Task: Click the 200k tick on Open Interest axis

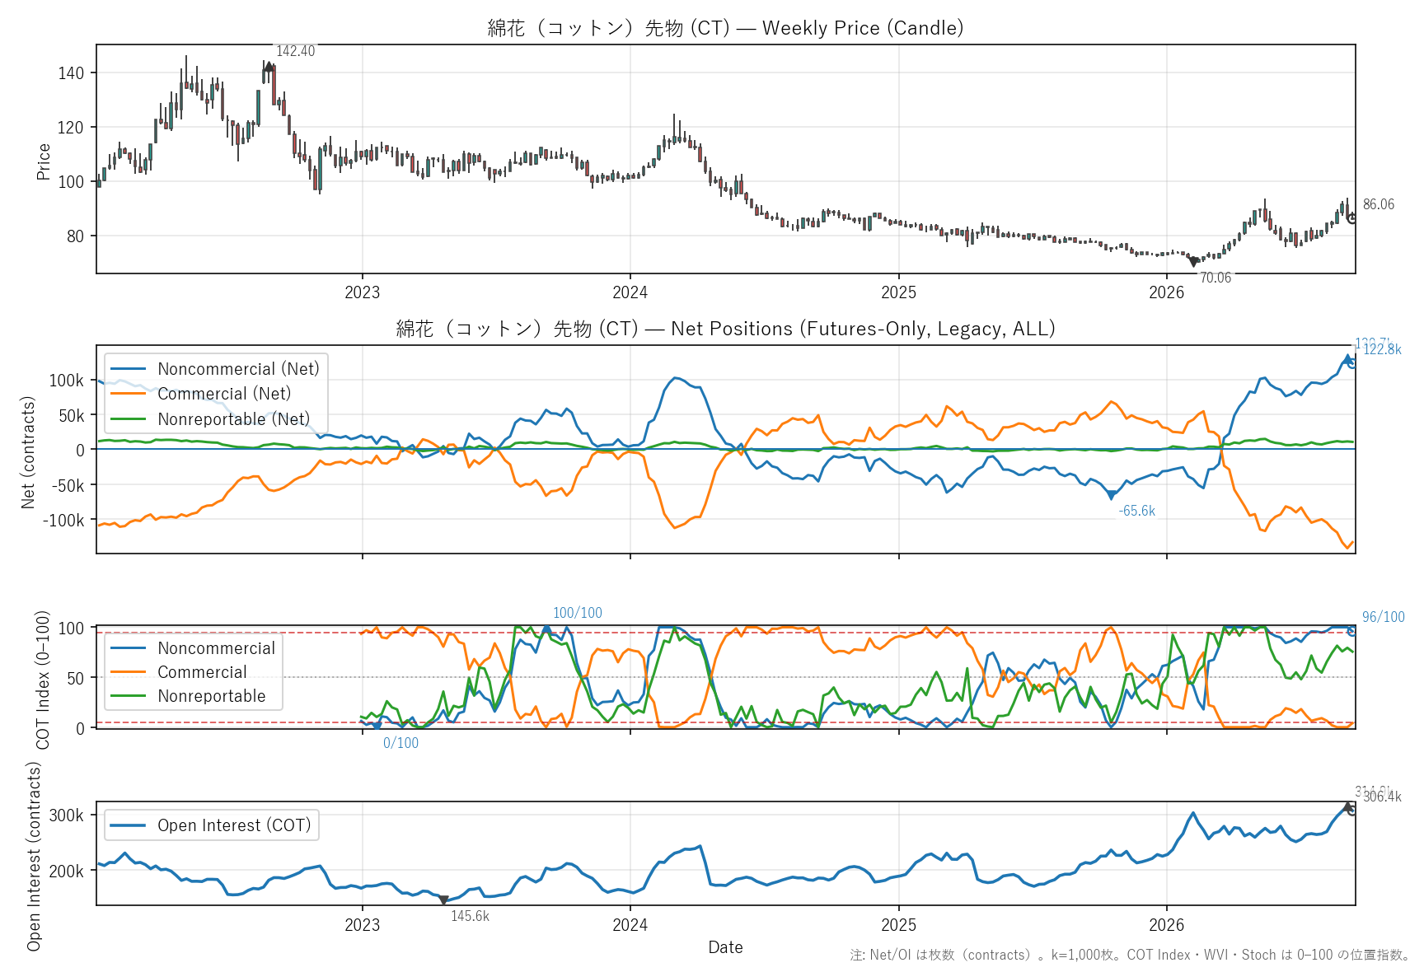Action: [x=67, y=871]
